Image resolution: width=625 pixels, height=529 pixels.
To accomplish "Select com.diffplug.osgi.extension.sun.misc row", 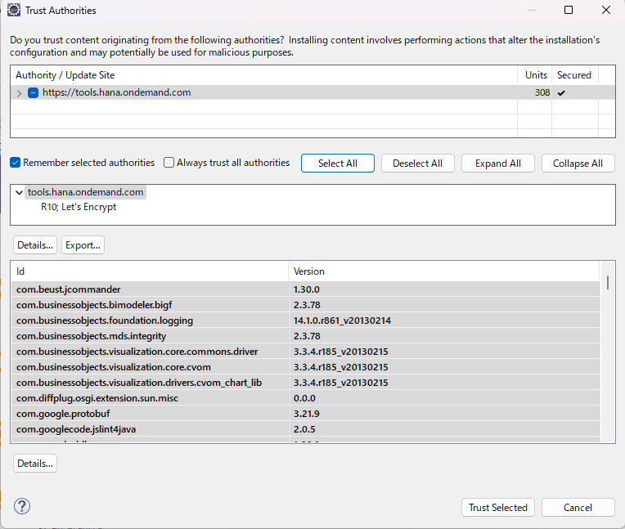I will tap(305, 398).
